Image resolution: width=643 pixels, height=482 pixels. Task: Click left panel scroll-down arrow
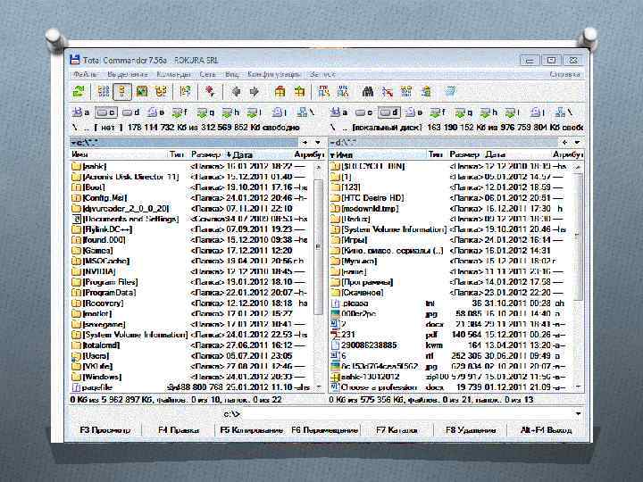tap(319, 386)
